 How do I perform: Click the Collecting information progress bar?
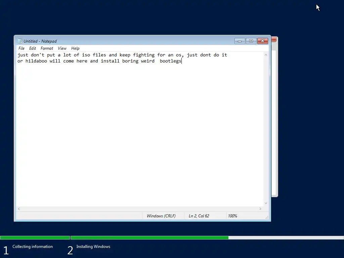pyautogui.click(x=35, y=238)
